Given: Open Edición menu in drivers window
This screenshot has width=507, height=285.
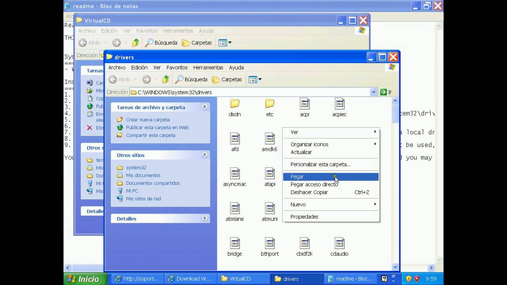Looking at the screenshot, I should (139, 68).
